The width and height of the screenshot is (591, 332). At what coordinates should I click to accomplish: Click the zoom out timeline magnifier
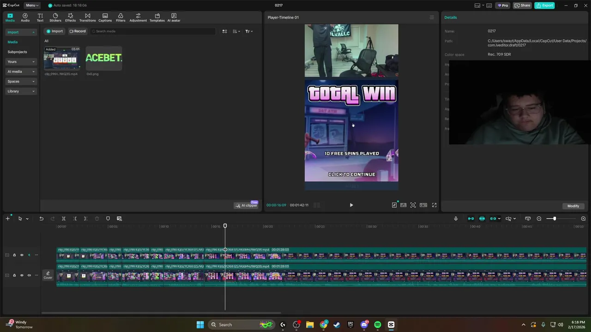pos(539,219)
